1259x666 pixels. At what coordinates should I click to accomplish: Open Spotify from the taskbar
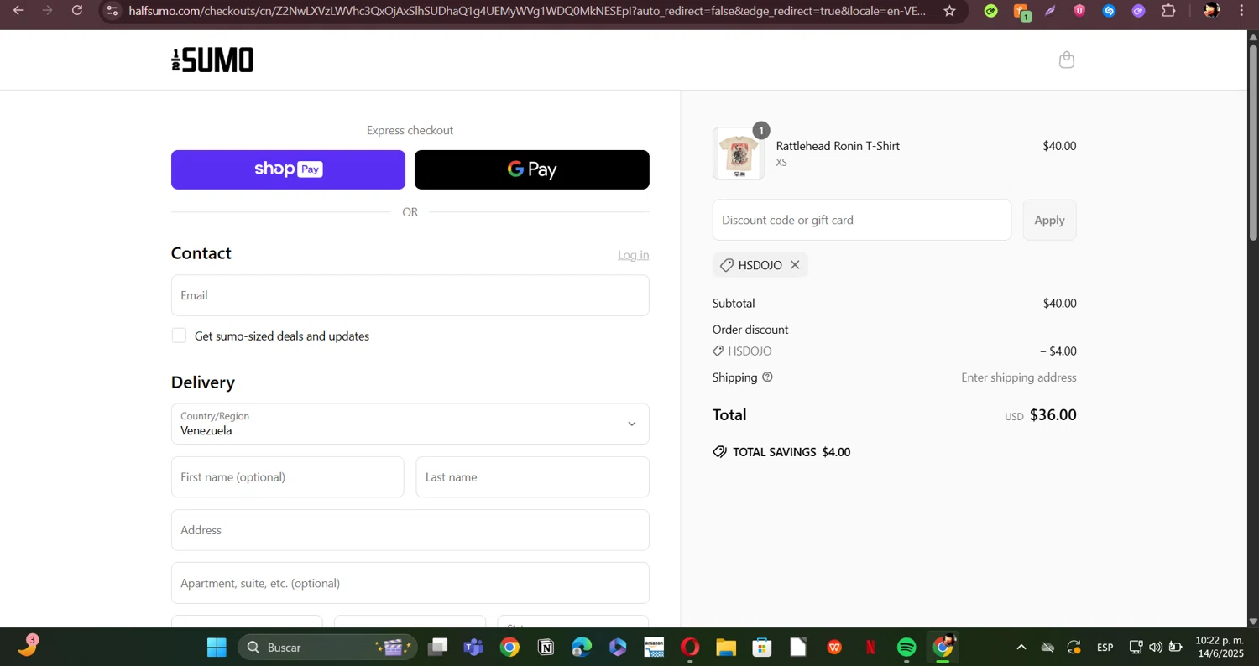tap(906, 648)
